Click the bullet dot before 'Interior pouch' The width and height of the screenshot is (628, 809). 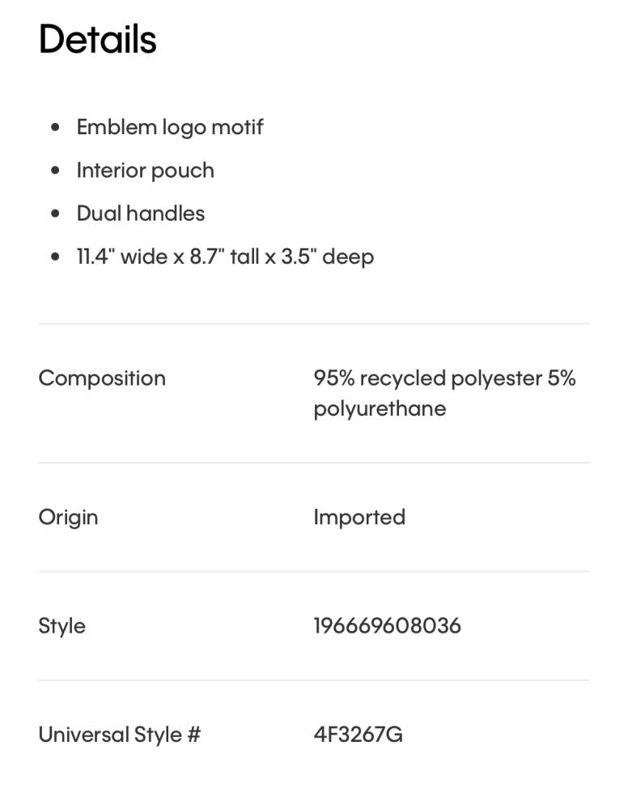[x=55, y=171]
